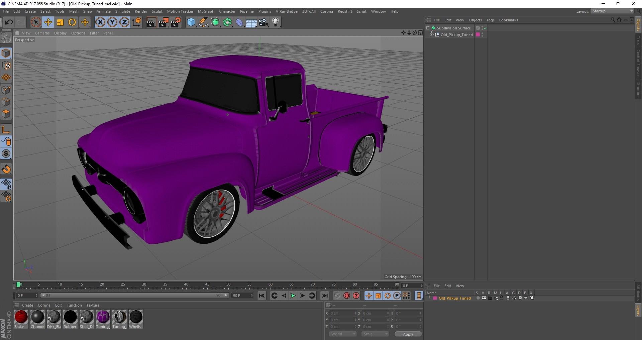Switch to Polygons mode
The image size is (642, 340).
pyautogui.click(x=6, y=114)
